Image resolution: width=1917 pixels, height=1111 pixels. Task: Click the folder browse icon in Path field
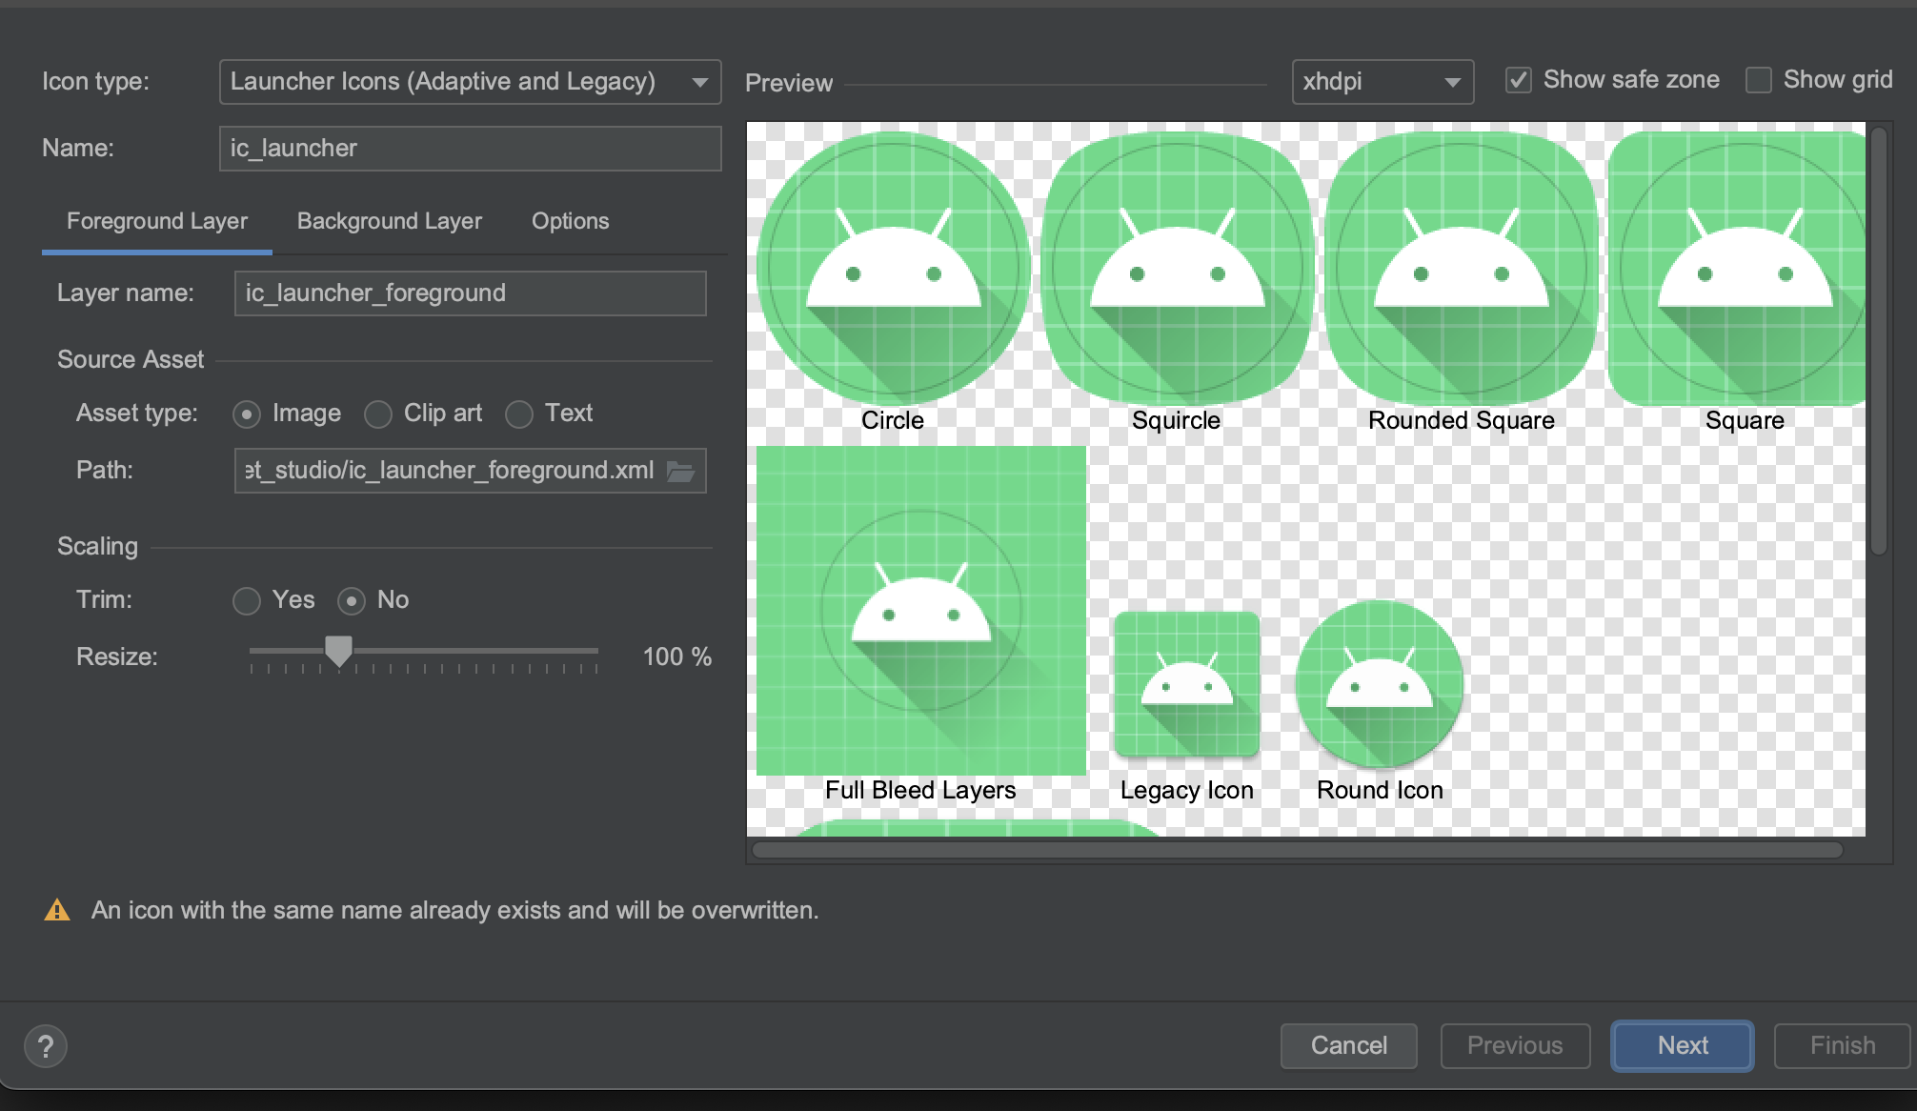point(680,471)
